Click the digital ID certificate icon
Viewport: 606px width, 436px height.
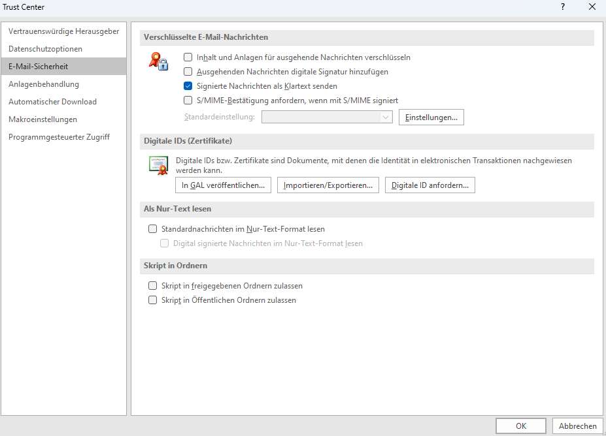[x=158, y=166]
